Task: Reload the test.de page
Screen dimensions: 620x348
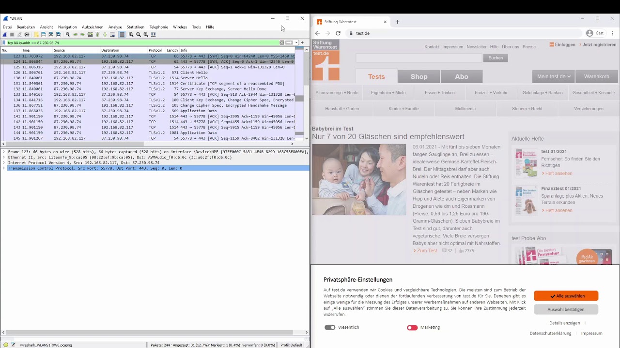Action: point(338,33)
